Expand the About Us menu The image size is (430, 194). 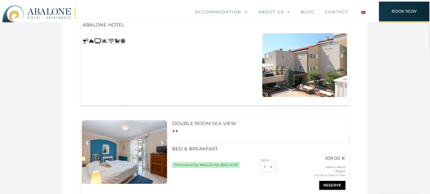pos(274,12)
